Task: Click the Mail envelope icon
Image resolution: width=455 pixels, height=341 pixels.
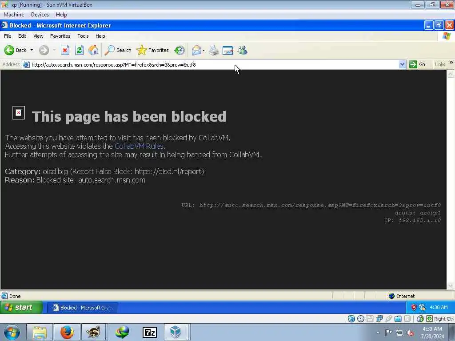Action: point(196,50)
